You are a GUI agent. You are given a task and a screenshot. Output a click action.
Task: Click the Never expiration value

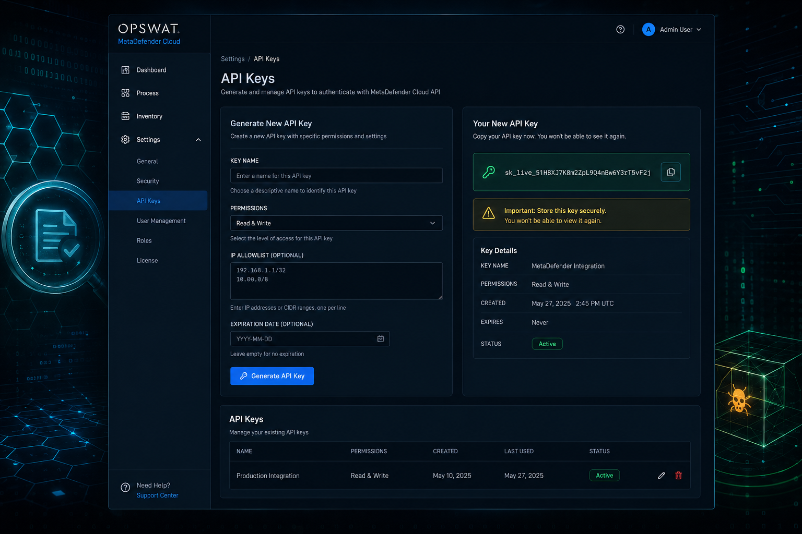point(540,323)
